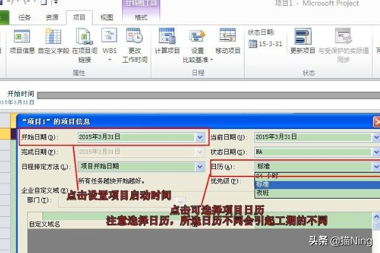Image resolution: width=380 pixels, height=253 pixels.
Task: Expand the 开始日期 start date dropdown
Action: tap(200, 137)
